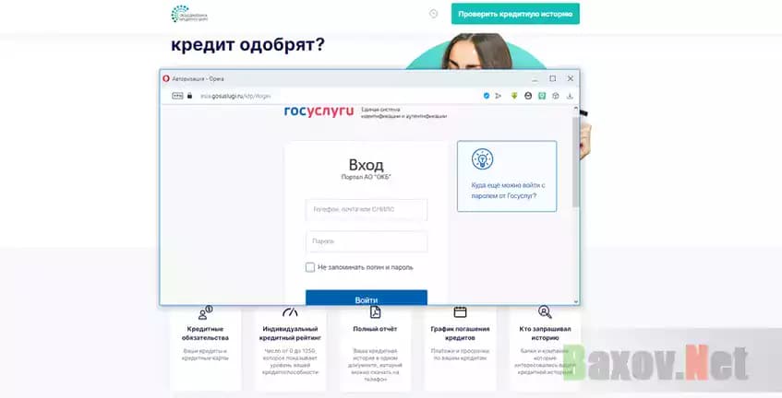Click the Индивидуальный кредитный рейтинг card title

(x=290, y=334)
